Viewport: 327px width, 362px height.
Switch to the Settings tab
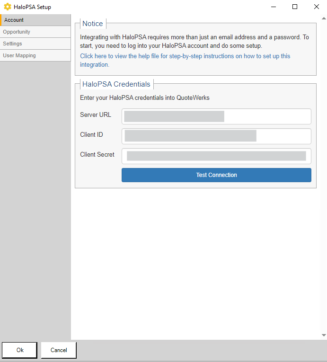(x=35, y=44)
